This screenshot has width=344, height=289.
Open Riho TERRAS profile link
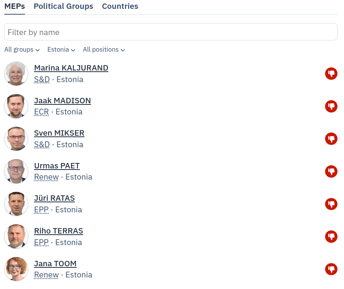pos(59,231)
